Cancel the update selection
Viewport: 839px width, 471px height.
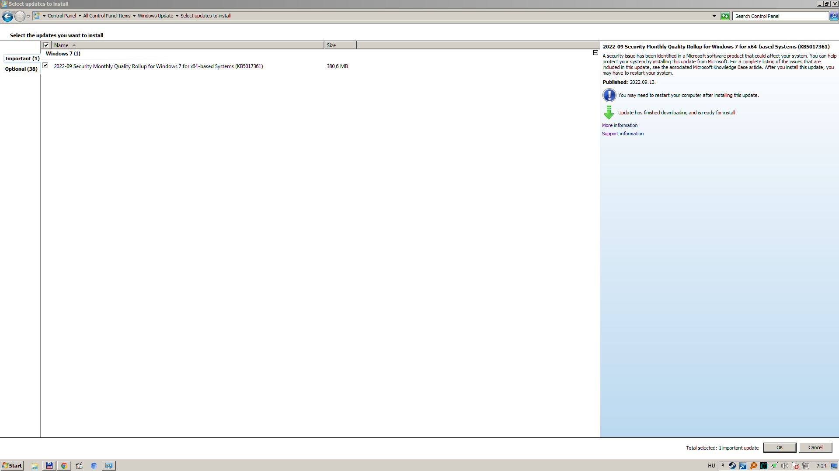pos(815,447)
